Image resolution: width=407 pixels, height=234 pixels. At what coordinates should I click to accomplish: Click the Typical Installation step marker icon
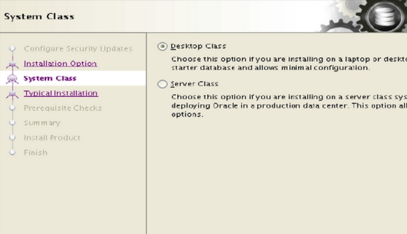click(12, 94)
